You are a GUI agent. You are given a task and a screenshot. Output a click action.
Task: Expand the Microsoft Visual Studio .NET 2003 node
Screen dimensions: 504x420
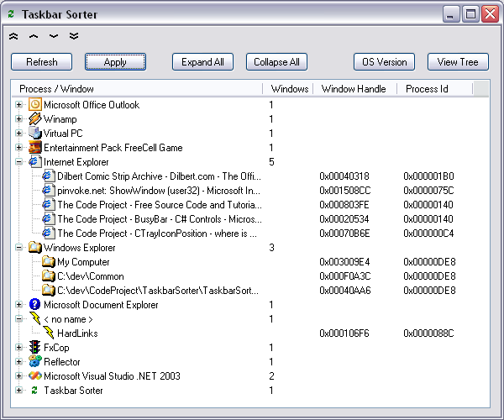[18, 376]
